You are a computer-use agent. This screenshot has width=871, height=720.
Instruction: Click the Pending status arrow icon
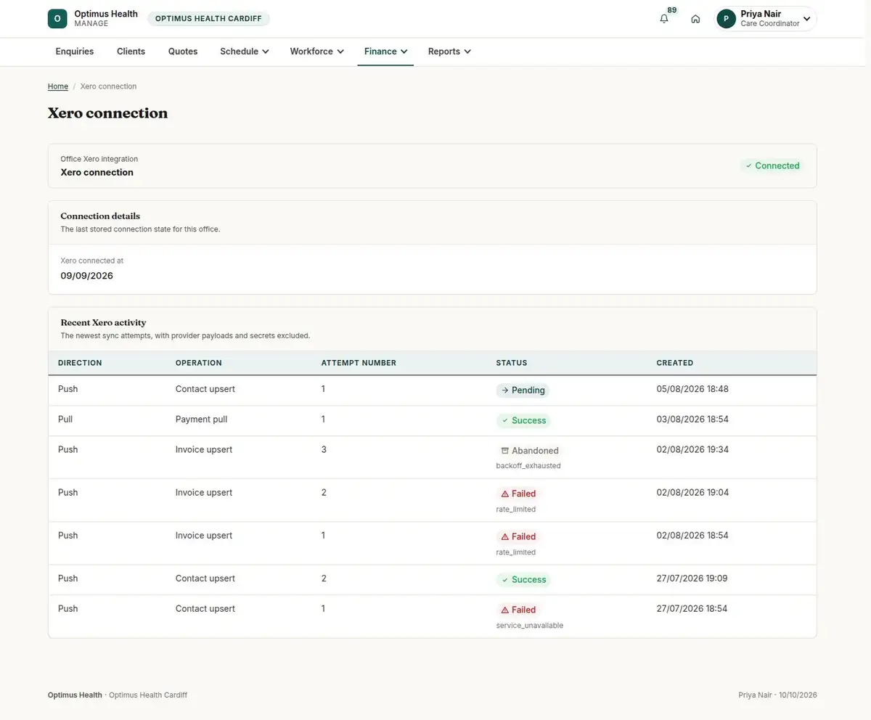point(505,390)
